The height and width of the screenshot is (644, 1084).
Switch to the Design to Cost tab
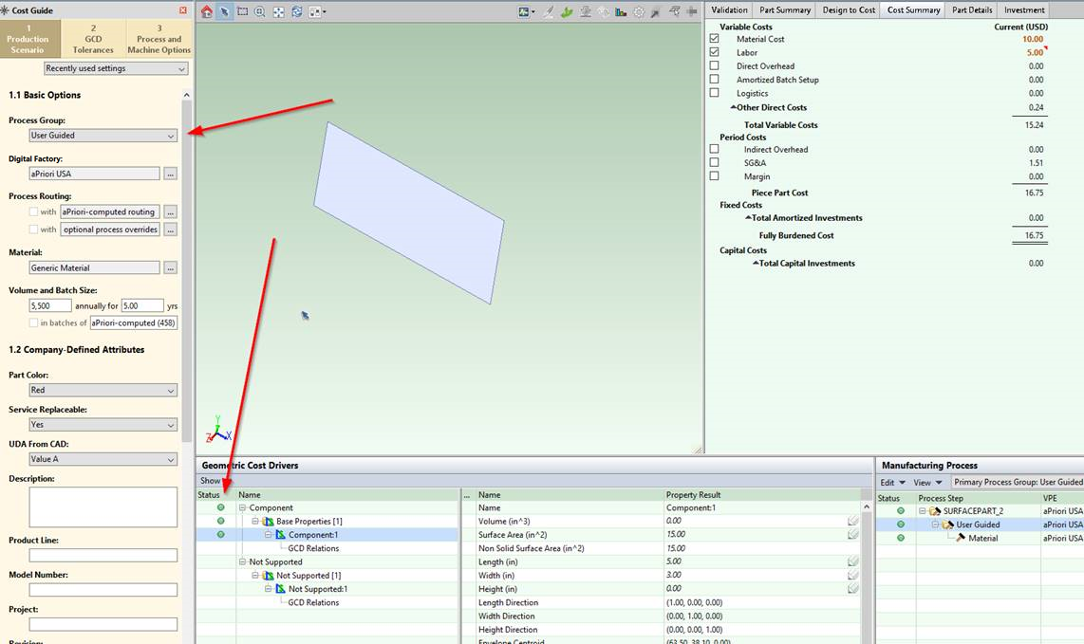coord(849,9)
